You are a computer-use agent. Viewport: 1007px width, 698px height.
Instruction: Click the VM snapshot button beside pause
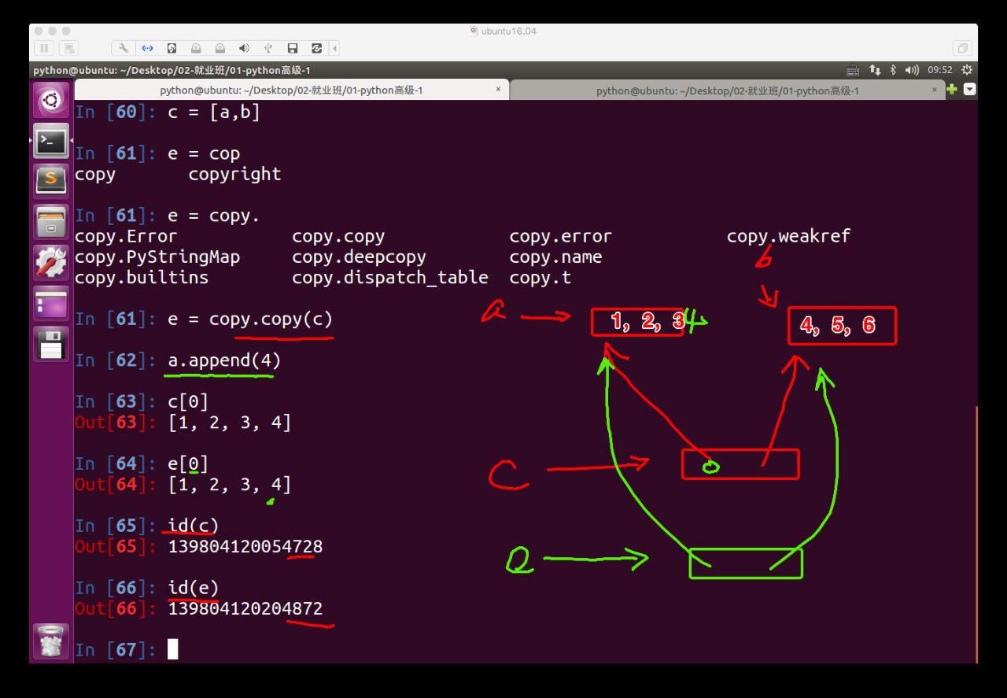69,48
